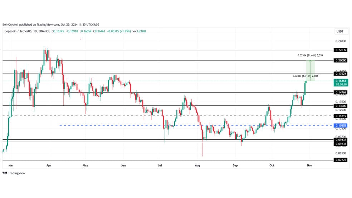
Task: Click the green price range measurement box
Action: [x=310, y=71]
